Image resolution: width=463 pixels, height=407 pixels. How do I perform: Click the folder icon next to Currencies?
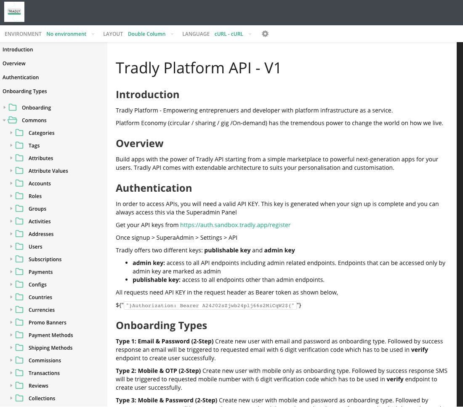(x=19, y=310)
